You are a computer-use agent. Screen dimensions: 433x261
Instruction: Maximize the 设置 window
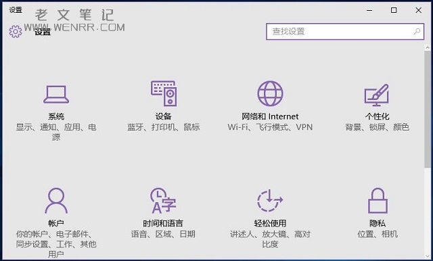(x=394, y=10)
